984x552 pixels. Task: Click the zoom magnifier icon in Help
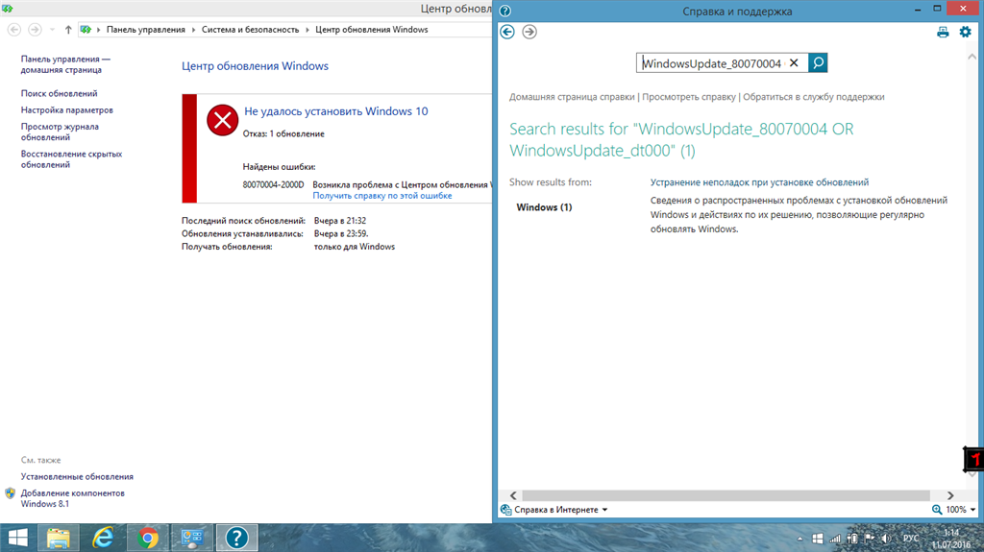(x=937, y=510)
